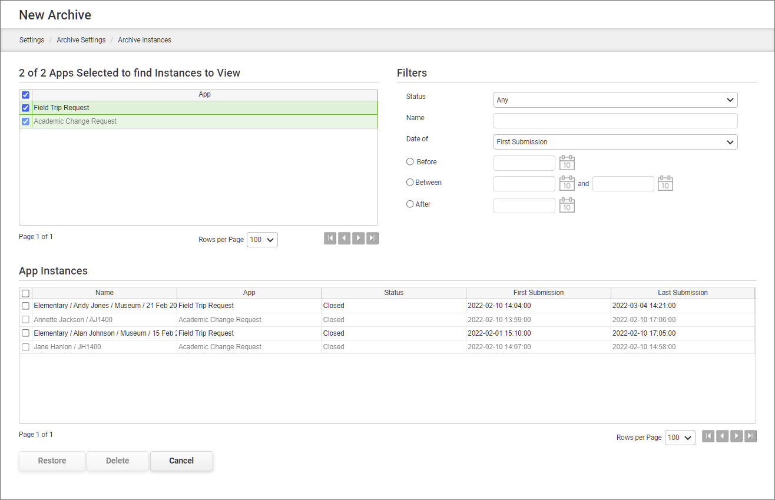Open calendar picker for After date

[567, 205]
